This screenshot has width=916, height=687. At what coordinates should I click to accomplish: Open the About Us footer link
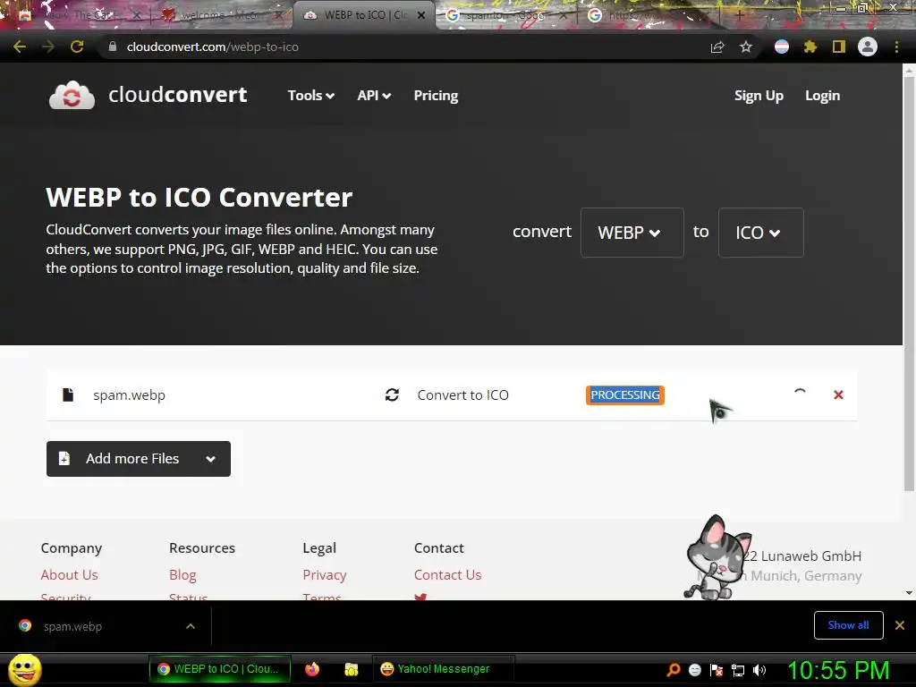pyautogui.click(x=70, y=575)
